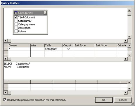Click the Column header in grid

19,46
